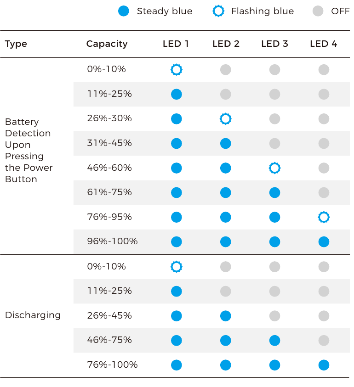Select steady LED 4 in the 76%-100% row

point(324,365)
